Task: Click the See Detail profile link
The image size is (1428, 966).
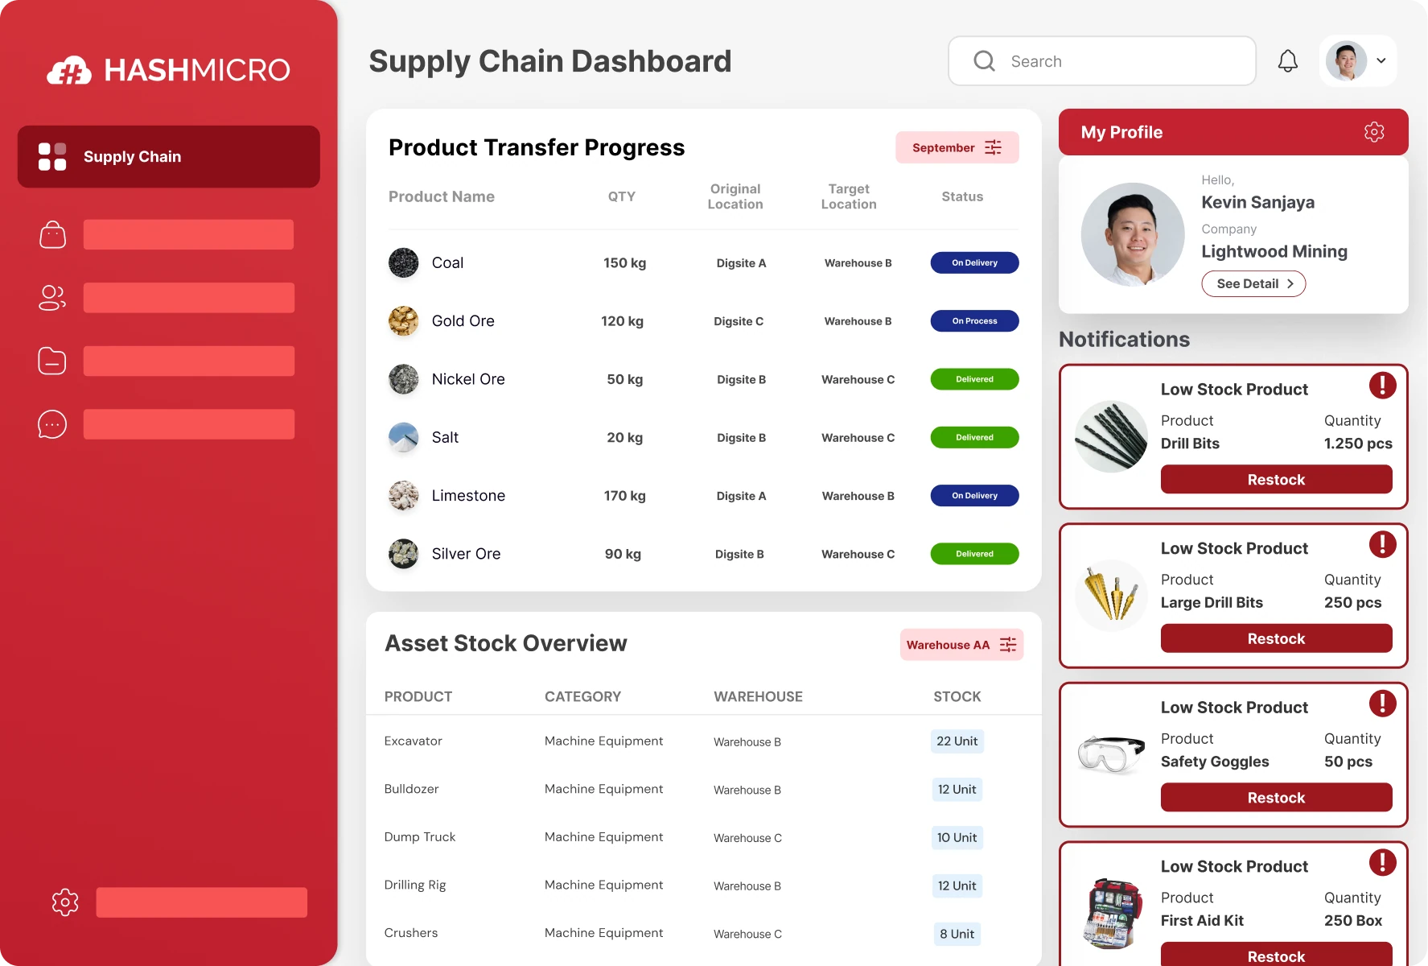Action: [1253, 284]
